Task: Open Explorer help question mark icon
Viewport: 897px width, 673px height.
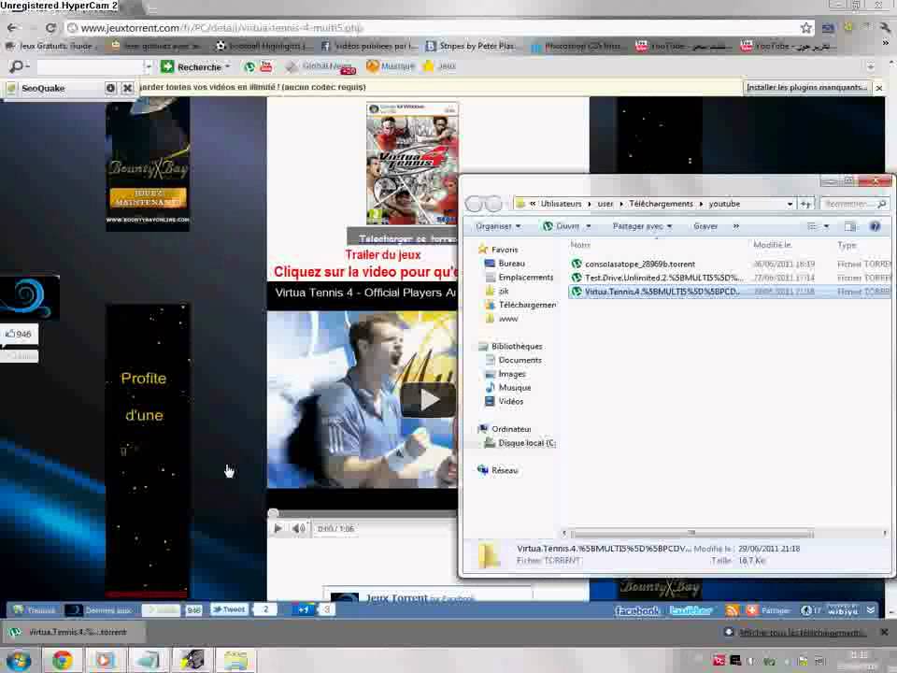Action: tap(875, 226)
